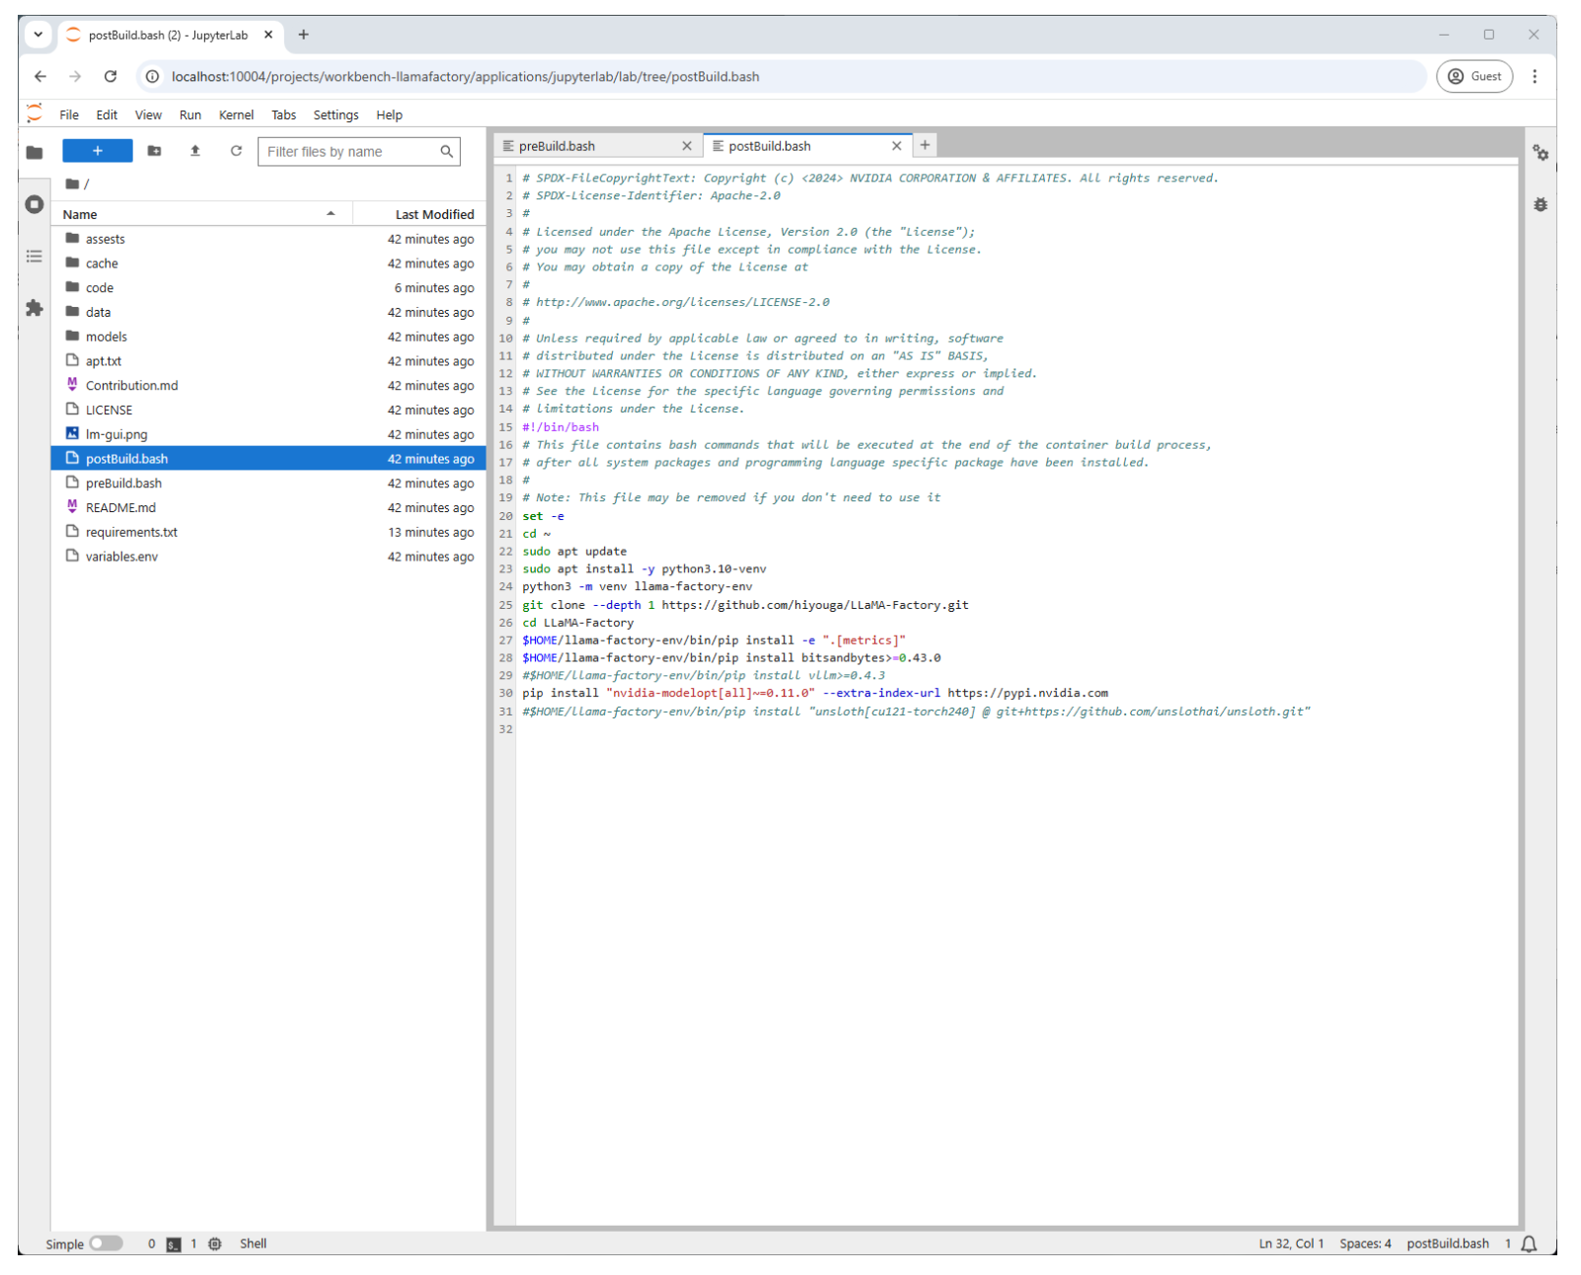Switch to the preBuild.bash editor tab
1581x1275 pixels.
pos(557,146)
